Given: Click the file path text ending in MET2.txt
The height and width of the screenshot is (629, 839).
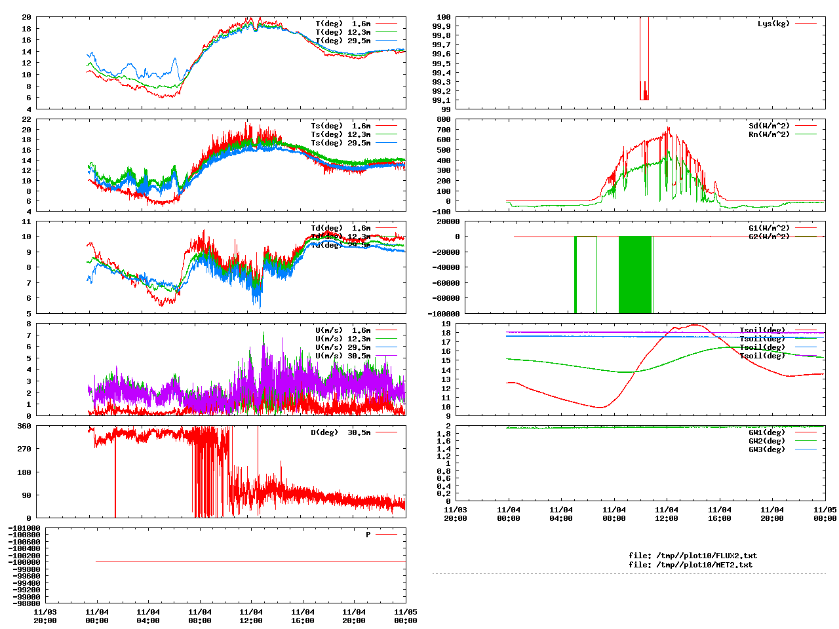Looking at the screenshot, I should [691, 564].
